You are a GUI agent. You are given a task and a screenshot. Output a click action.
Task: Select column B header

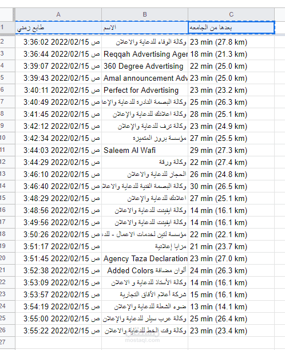[145, 14]
